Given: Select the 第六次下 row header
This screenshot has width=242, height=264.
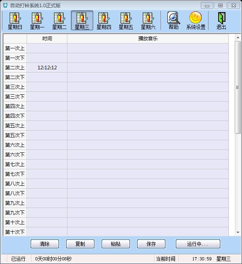Looking at the screenshot, I should point(15,155).
